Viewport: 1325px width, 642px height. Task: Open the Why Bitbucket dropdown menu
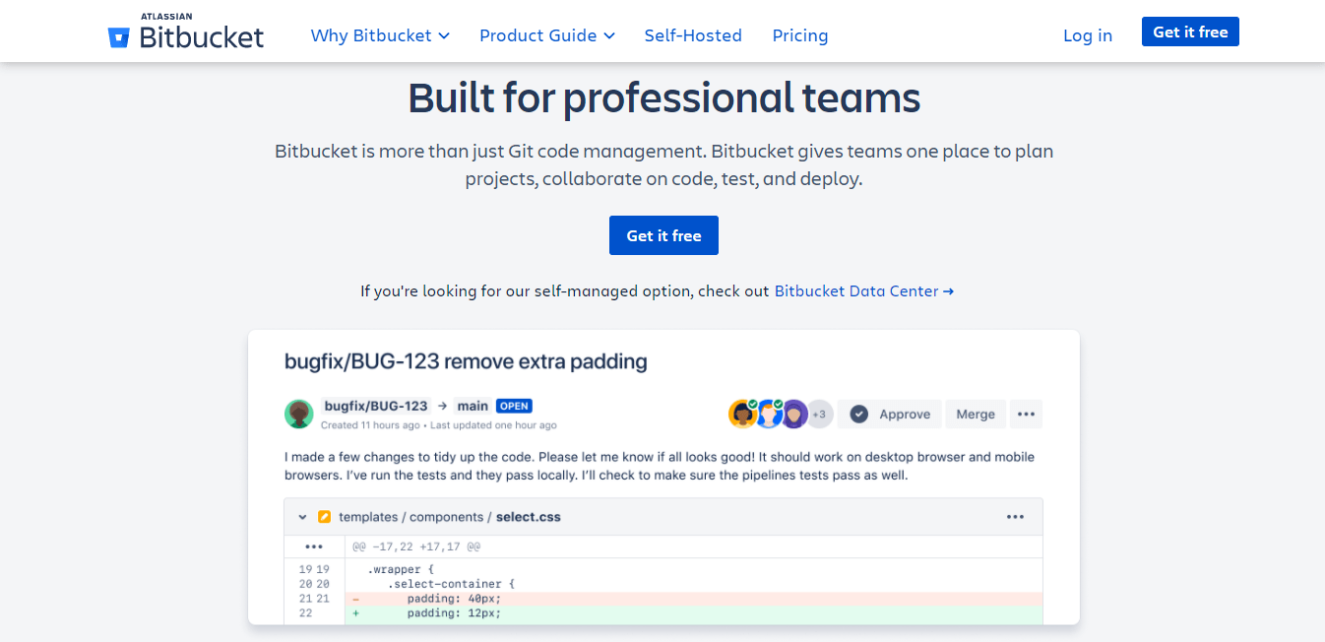click(380, 35)
